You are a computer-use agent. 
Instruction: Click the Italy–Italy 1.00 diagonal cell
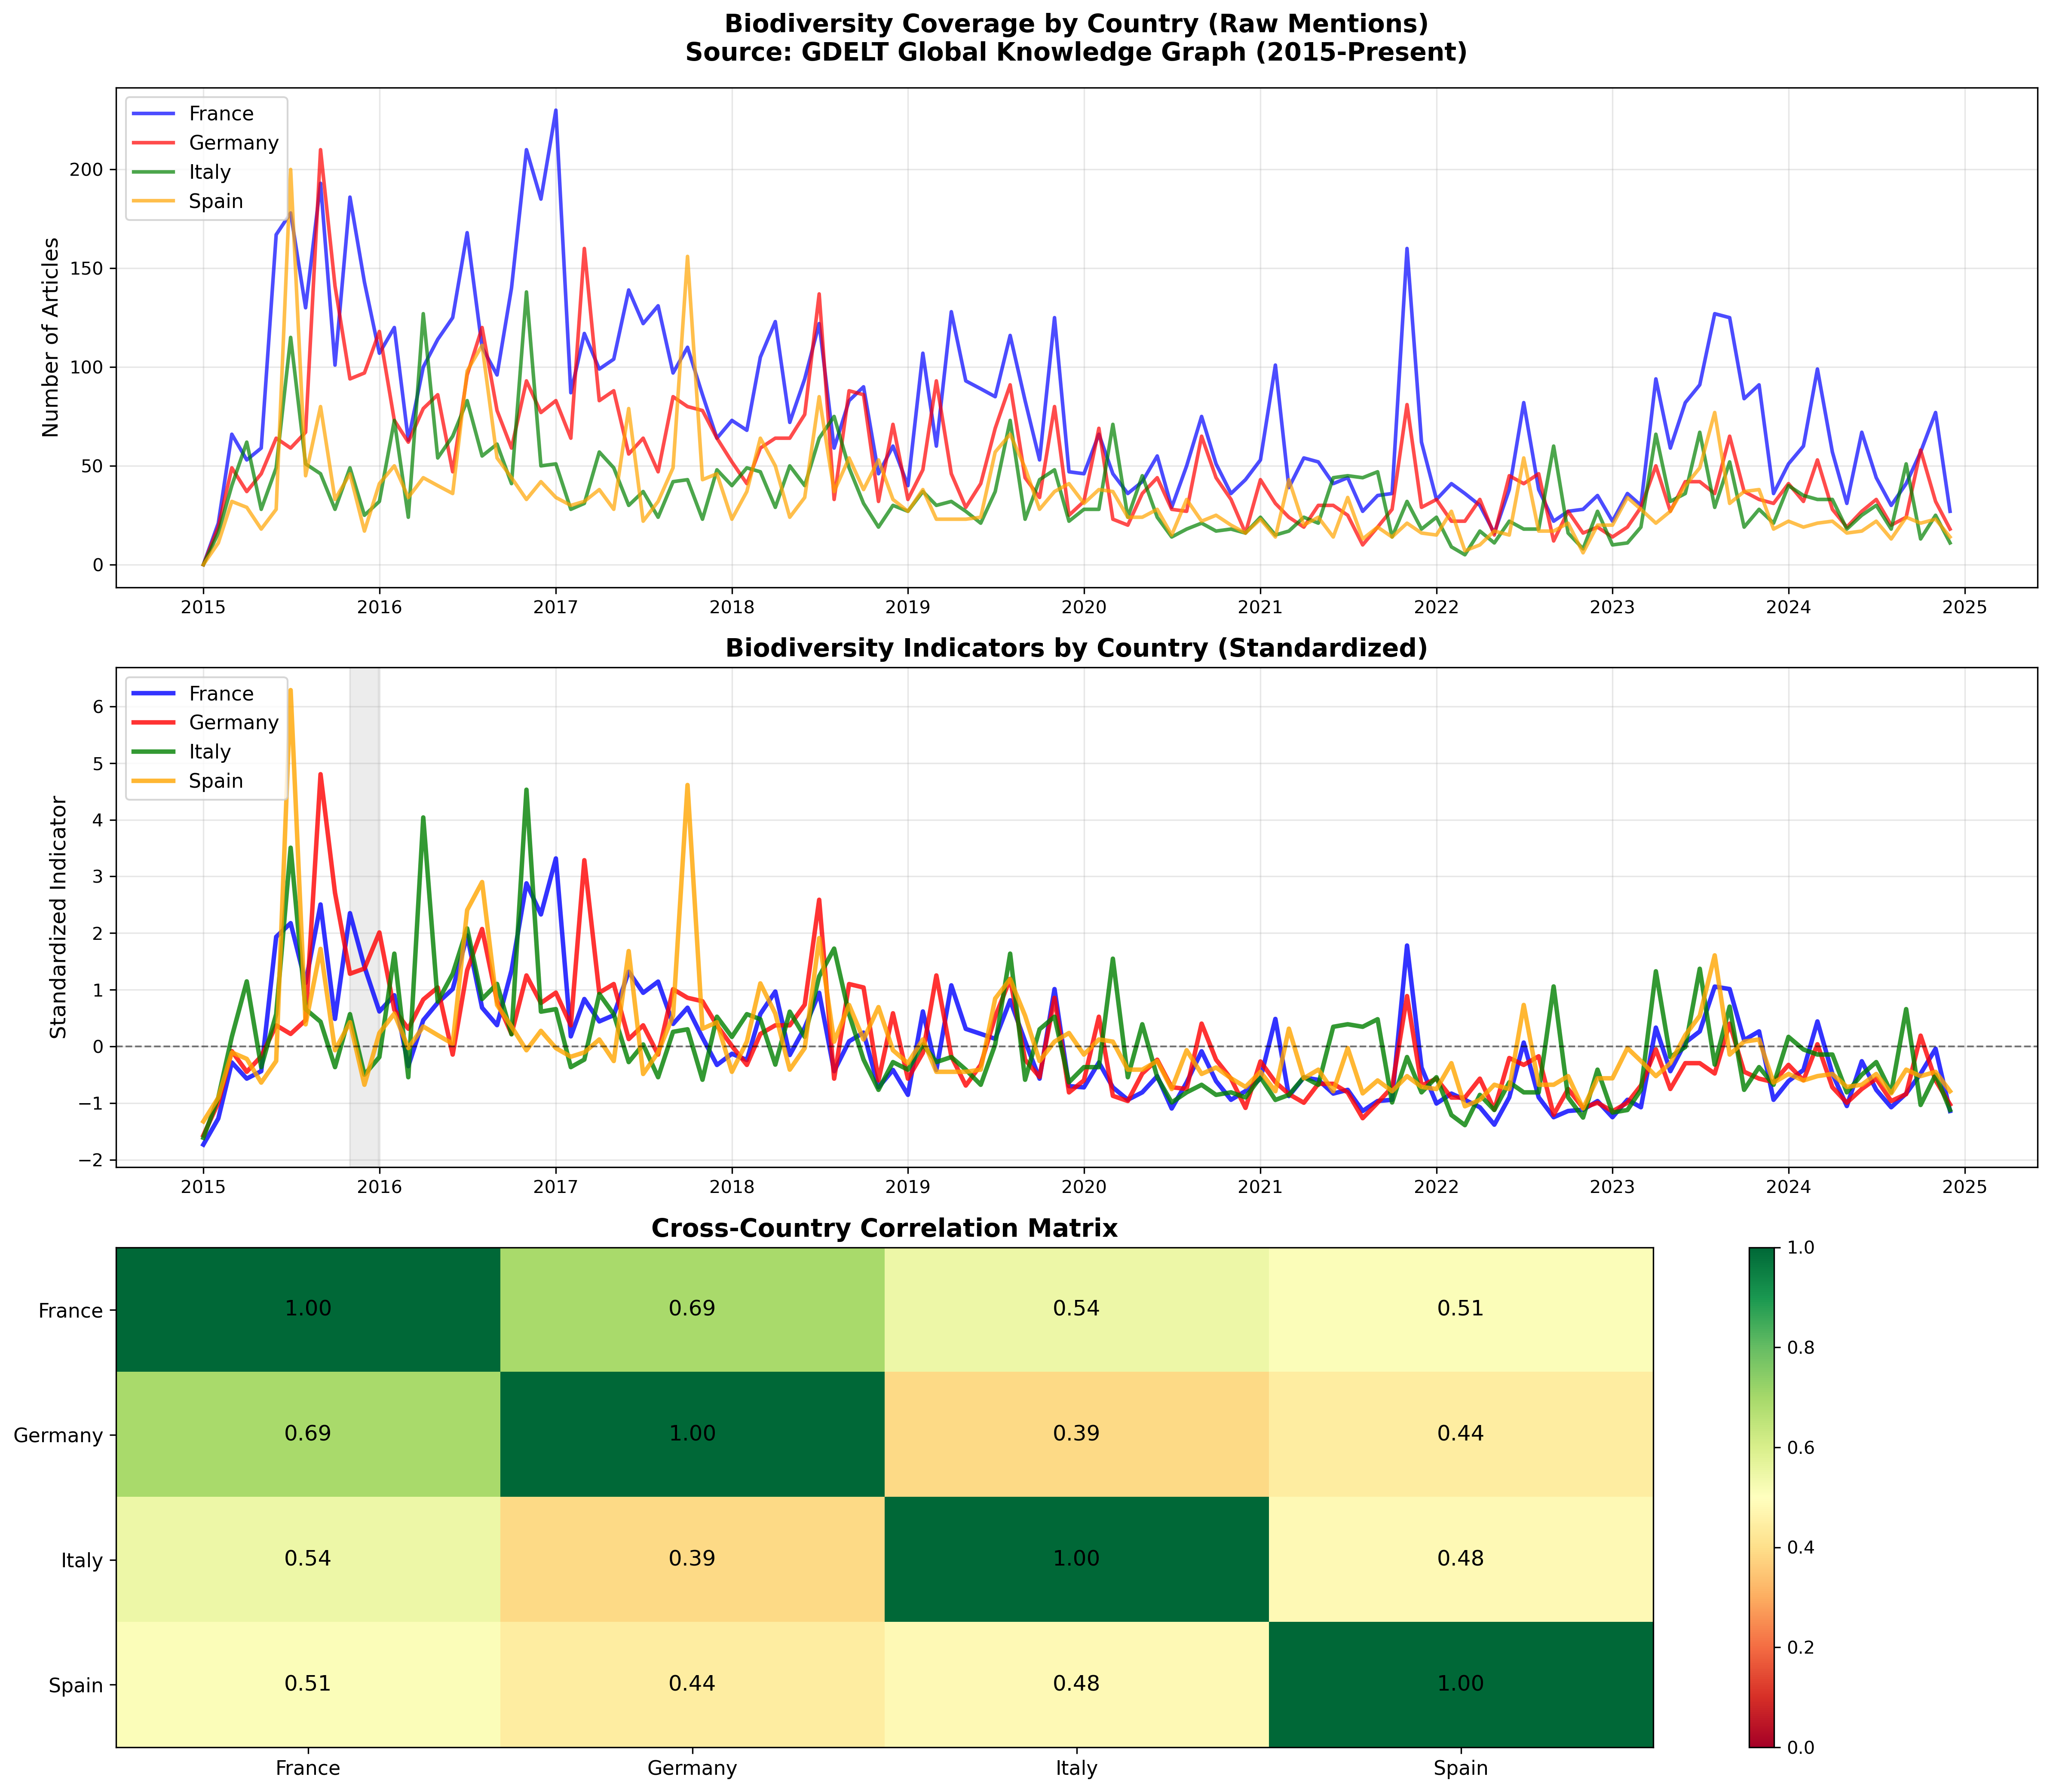click(1076, 1559)
